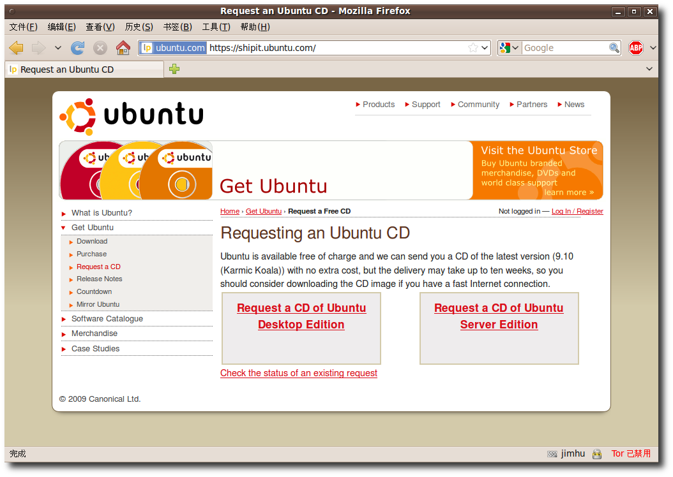This screenshot has width=673, height=477.
Task: Select Countdown in the sidebar
Action: [94, 292]
